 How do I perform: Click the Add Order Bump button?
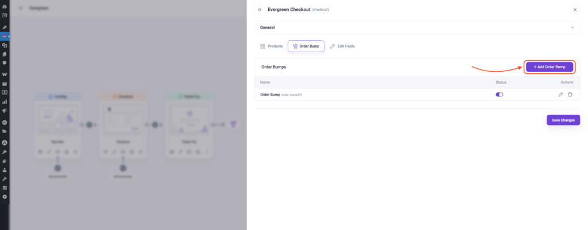coord(550,67)
